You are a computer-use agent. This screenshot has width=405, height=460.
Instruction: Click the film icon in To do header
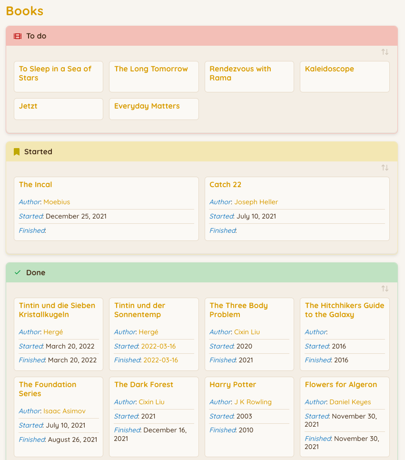click(18, 36)
